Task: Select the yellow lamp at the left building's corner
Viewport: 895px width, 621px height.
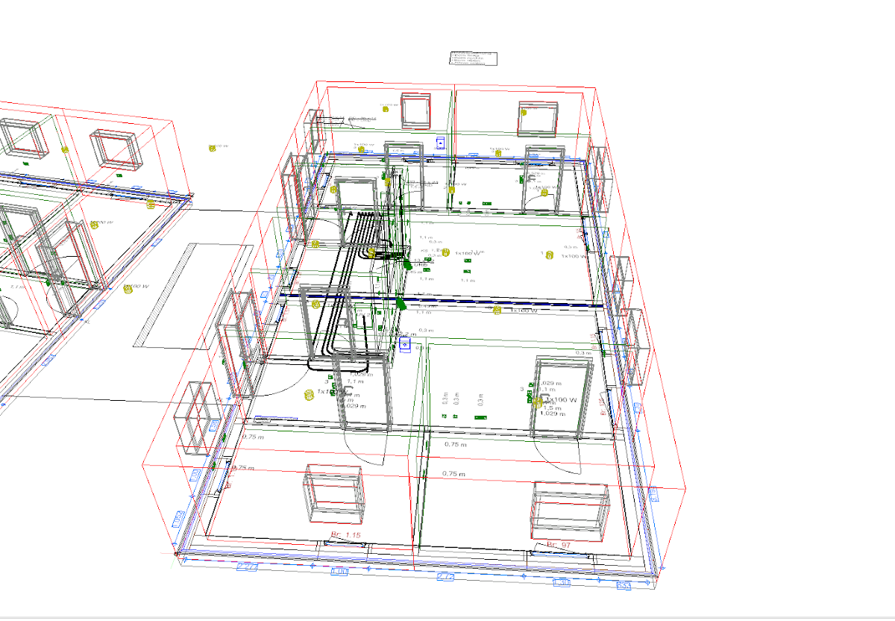Action: tap(151, 203)
